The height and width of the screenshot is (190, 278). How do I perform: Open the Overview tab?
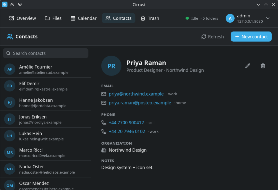(22, 18)
